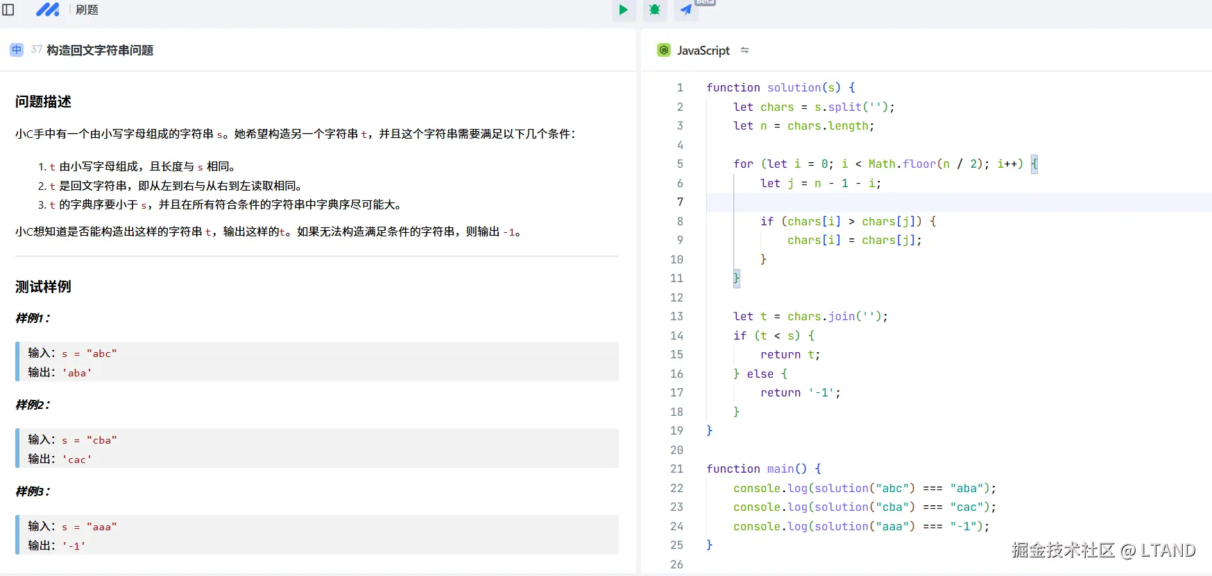Click the if (chars[i] > chars[j]) line
Viewport: 1212px width, 576px height.
point(848,221)
